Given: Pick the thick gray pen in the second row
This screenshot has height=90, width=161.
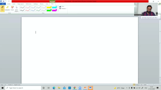Looking at the screenshot, I should (44, 10).
